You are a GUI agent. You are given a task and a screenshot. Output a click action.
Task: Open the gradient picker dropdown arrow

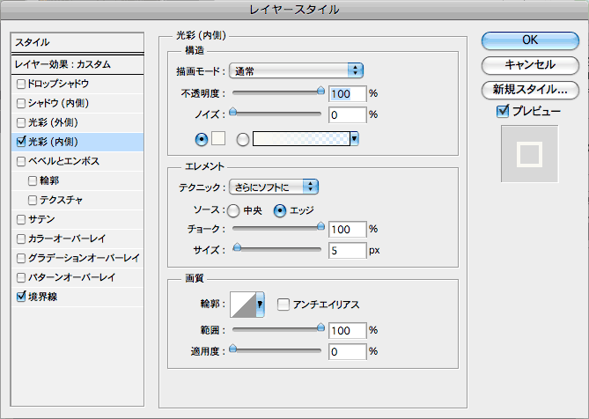(x=354, y=139)
